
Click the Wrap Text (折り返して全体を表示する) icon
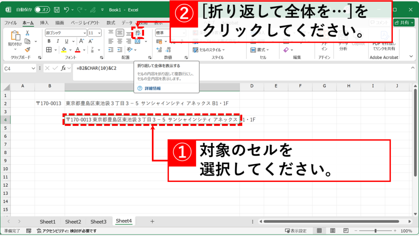137,33
